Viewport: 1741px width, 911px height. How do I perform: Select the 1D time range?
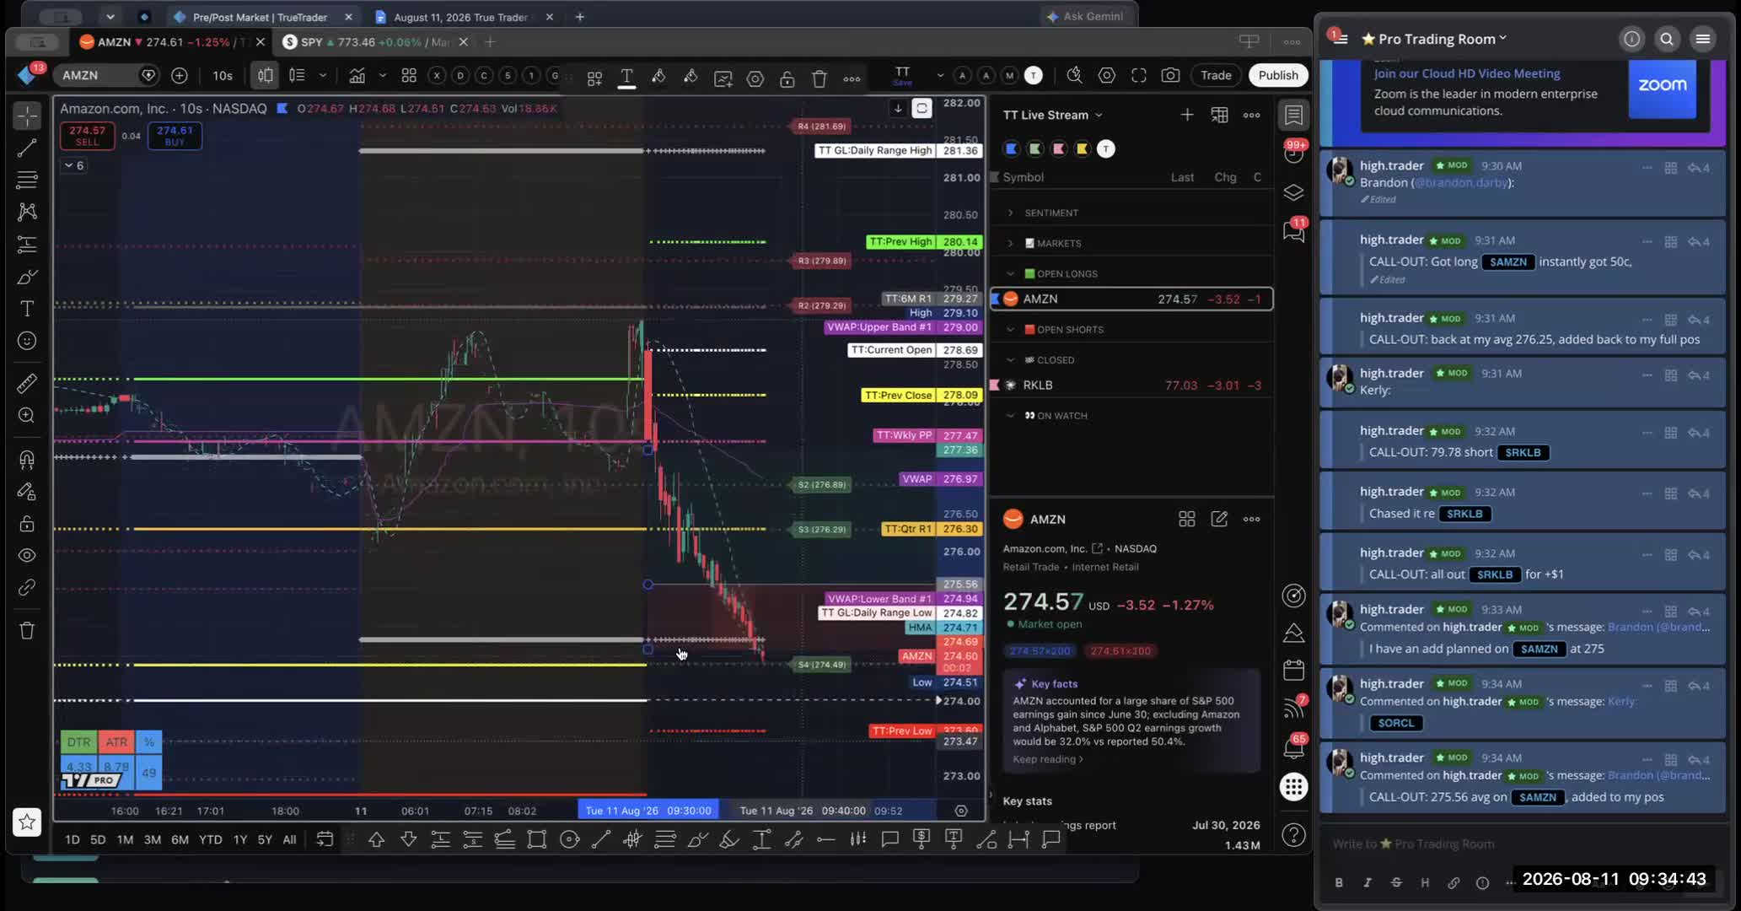pos(73,839)
